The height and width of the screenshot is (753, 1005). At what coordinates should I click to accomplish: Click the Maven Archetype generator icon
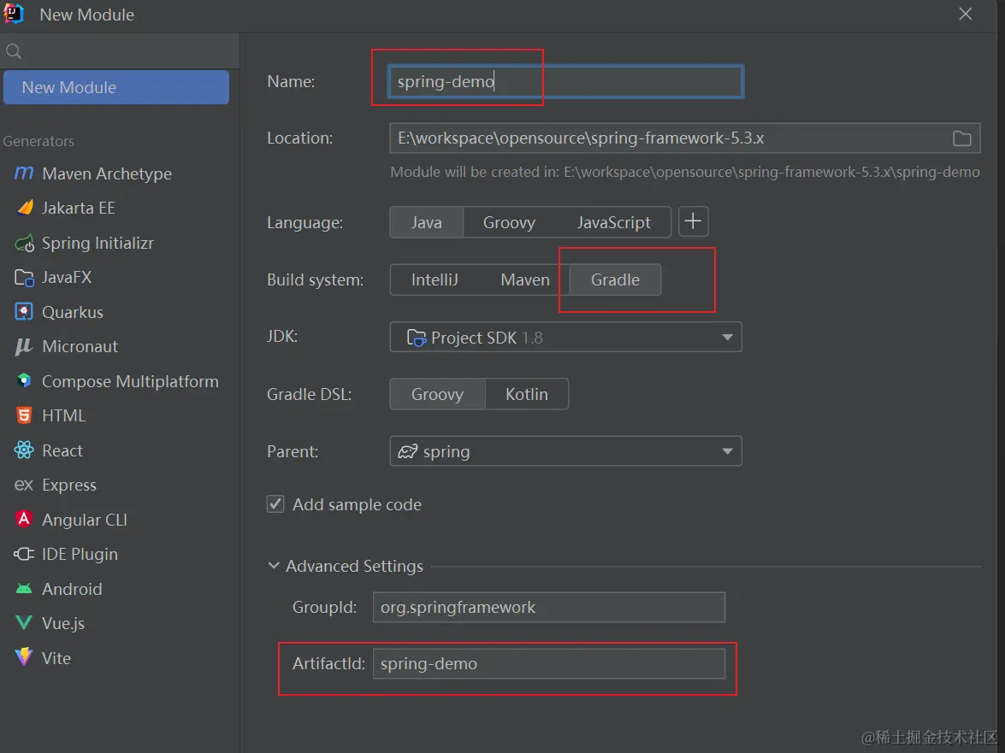coord(24,174)
